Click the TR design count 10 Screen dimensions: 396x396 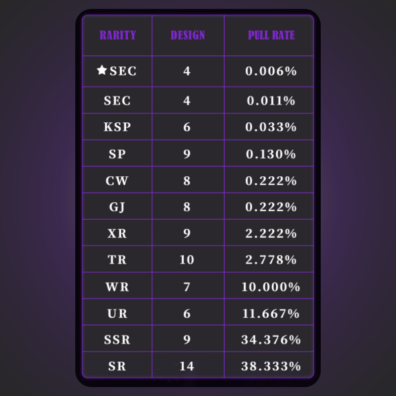pos(187,259)
